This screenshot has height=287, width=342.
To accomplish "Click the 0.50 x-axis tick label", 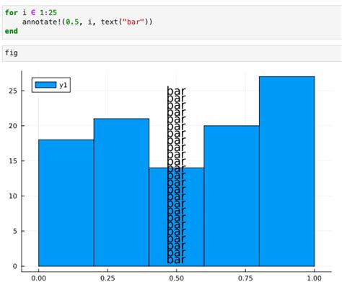I will click(177, 278).
